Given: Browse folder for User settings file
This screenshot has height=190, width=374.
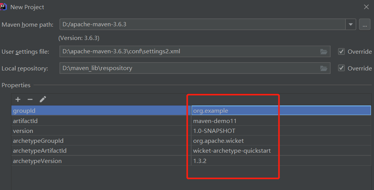Looking at the screenshot, I should click(324, 51).
